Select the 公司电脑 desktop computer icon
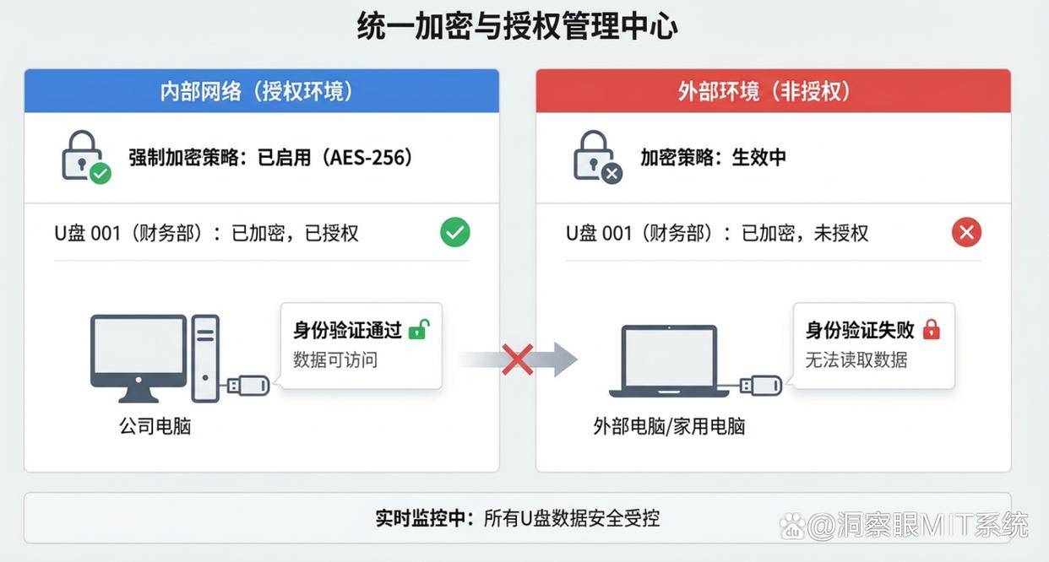1049x562 pixels. pyautogui.click(x=155, y=359)
